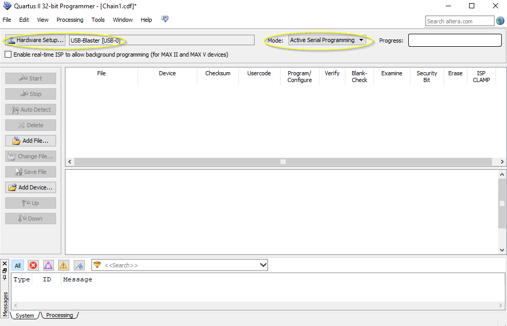Viewport: 507px width, 326px height.
Task: Open the Processing menu
Action: pos(70,20)
